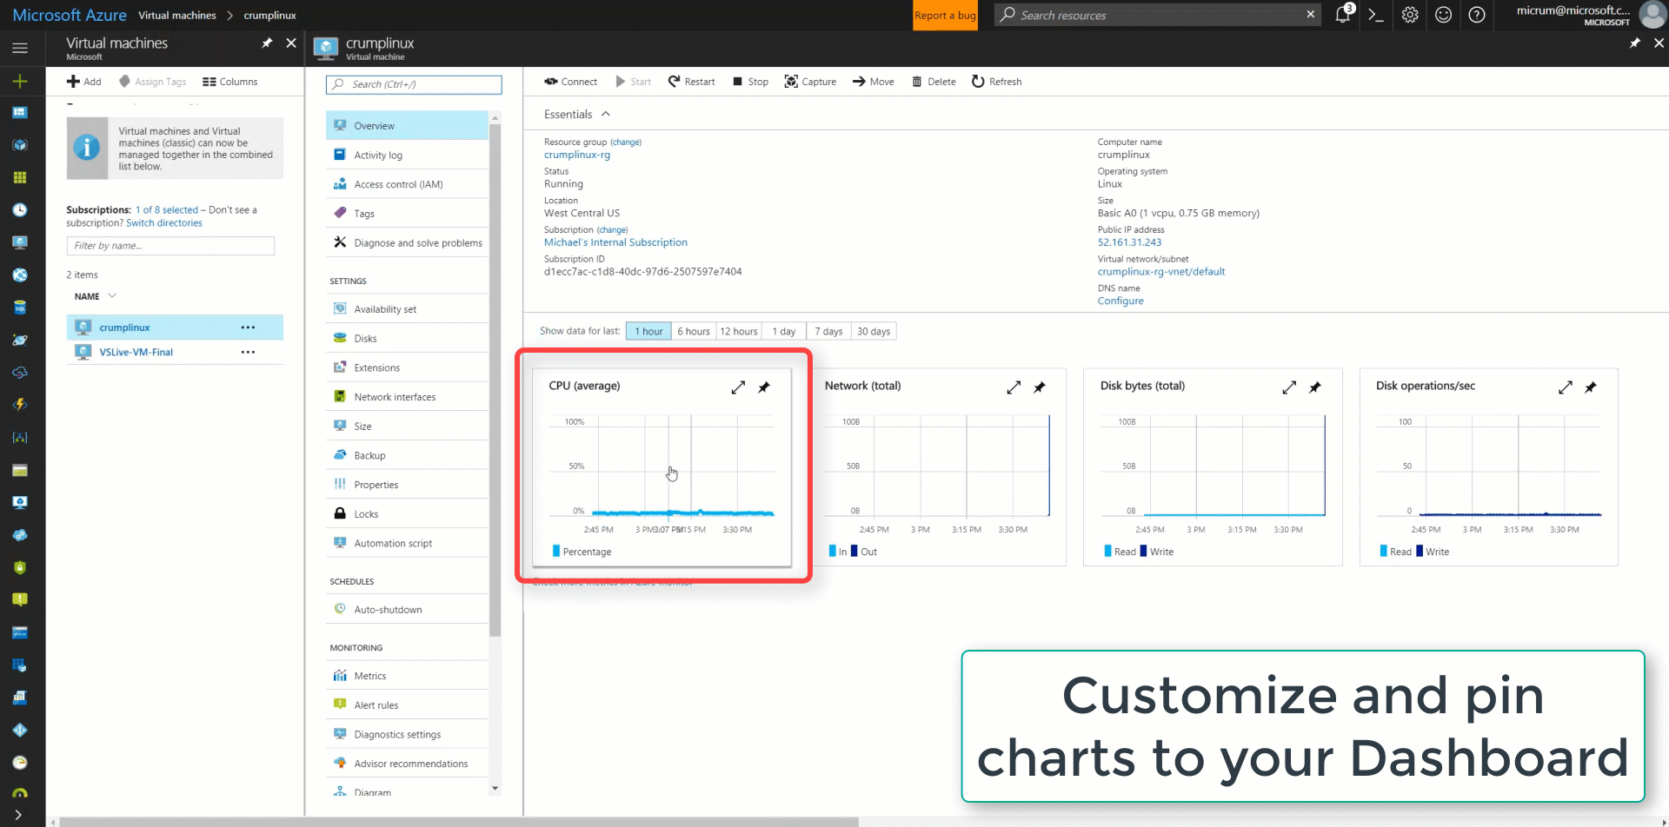Select the 6 hours time range
This screenshot has height=827, width=1669.
tap(694, 331)
